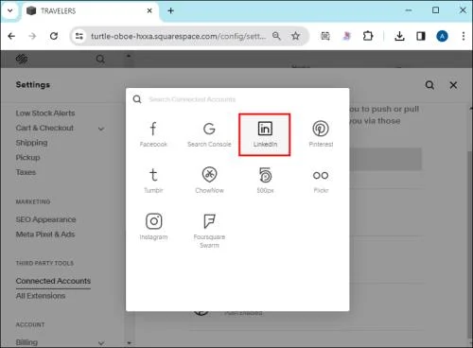473x348 pixels.
Task: Open the tab search dropdown arrow
Action: pos(10,10)
